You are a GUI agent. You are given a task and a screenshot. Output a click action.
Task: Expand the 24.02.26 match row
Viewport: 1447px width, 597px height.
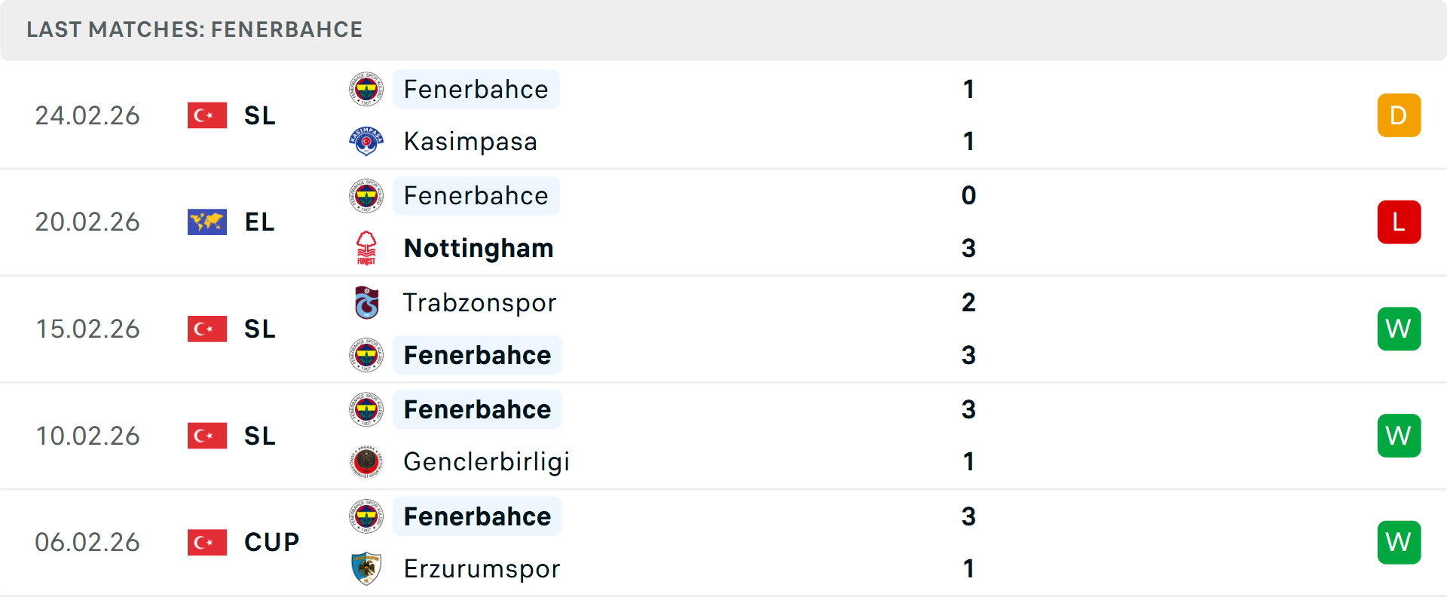[x=723, y=115]
